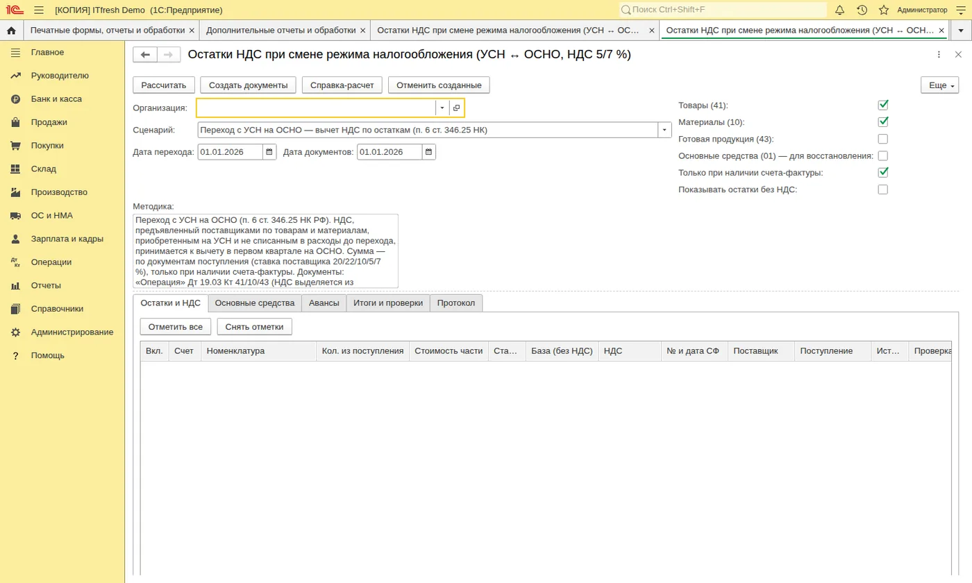
Task: Open the ОС и НМА section
Action: tap(52, 215)
